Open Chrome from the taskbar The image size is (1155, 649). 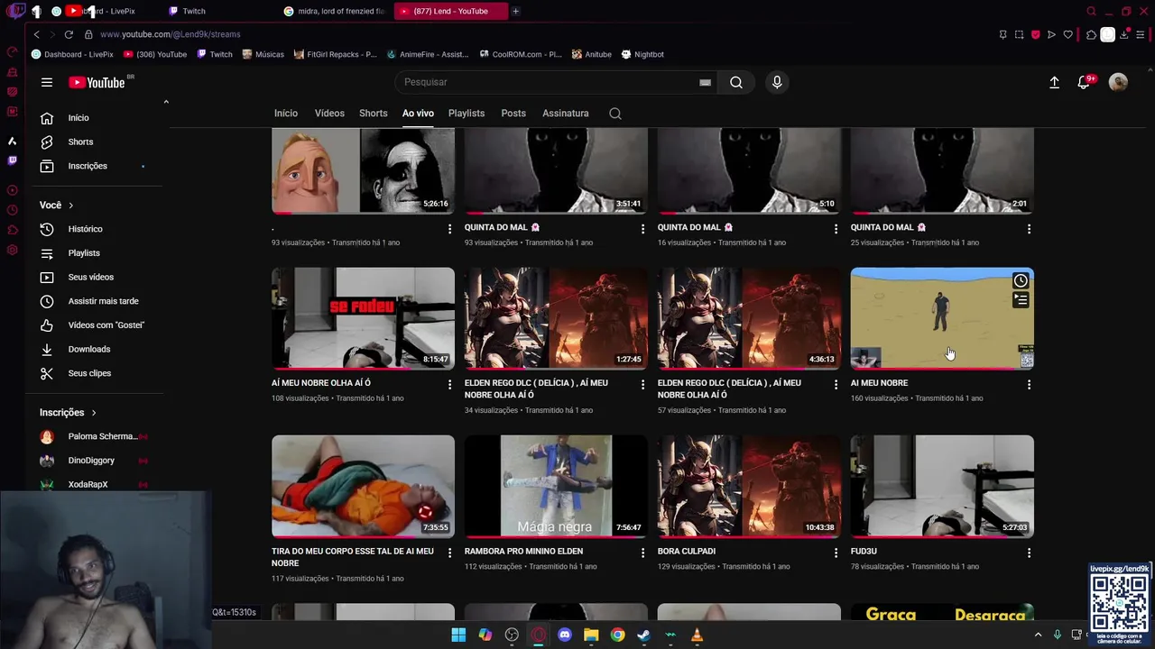[617, 635]
